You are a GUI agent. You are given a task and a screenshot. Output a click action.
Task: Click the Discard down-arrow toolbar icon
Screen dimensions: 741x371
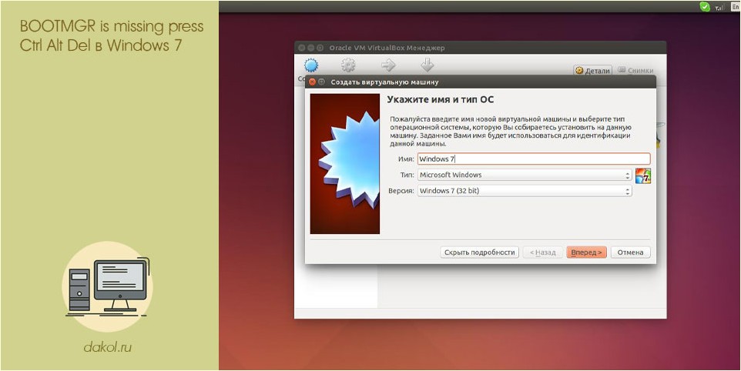[427, 65]
